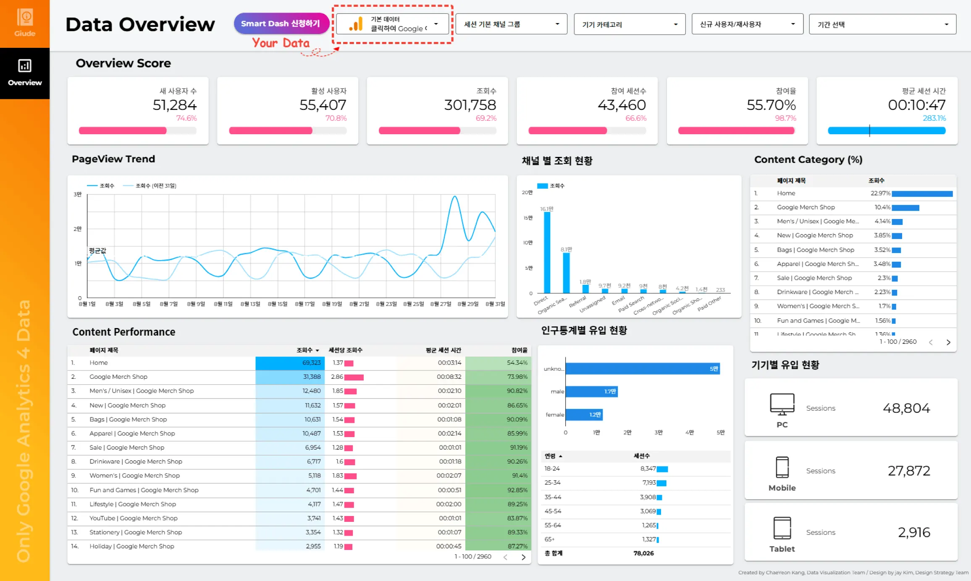Click the 51,284 new users value
The height and width of the screenshot is (581, 971).
click(x=175, y=105)
